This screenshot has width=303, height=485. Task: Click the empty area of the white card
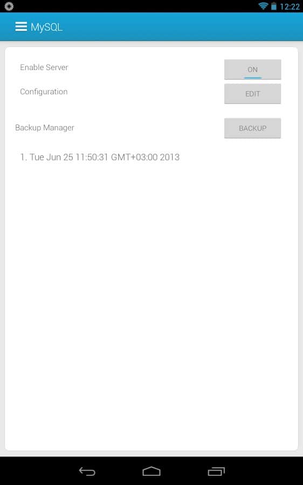(151, 294)
